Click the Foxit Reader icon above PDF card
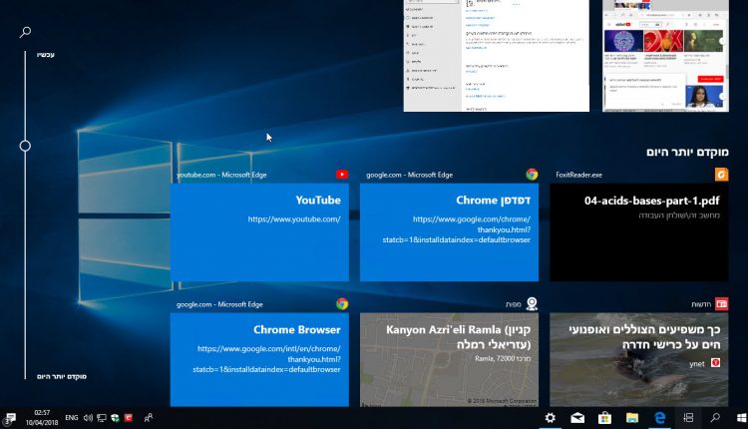This screenshot has height=429, width=748. click(x=721, y=175)
